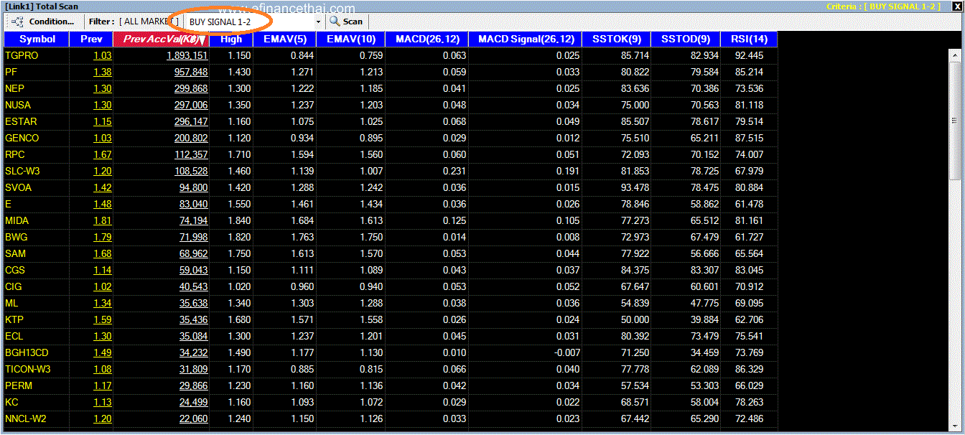The width and height of the screenshot is (965, 435).
Task: Click MACD value 0.231 in SLC-W3 row
Action: (x=454, y=171)
